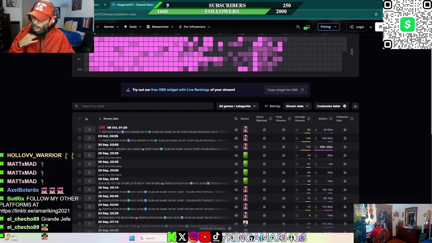This screenshot has height=243, width=432.
Task: Open the Pricing dropdown
Action: click(x=328, y=27)
